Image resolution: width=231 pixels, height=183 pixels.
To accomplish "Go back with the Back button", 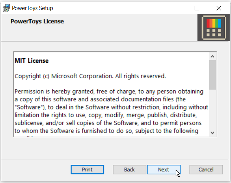I will pos(130,170).
